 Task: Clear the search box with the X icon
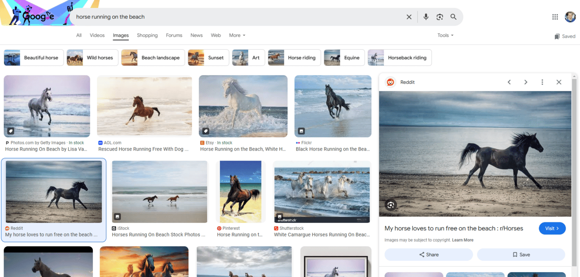[409, 17]
